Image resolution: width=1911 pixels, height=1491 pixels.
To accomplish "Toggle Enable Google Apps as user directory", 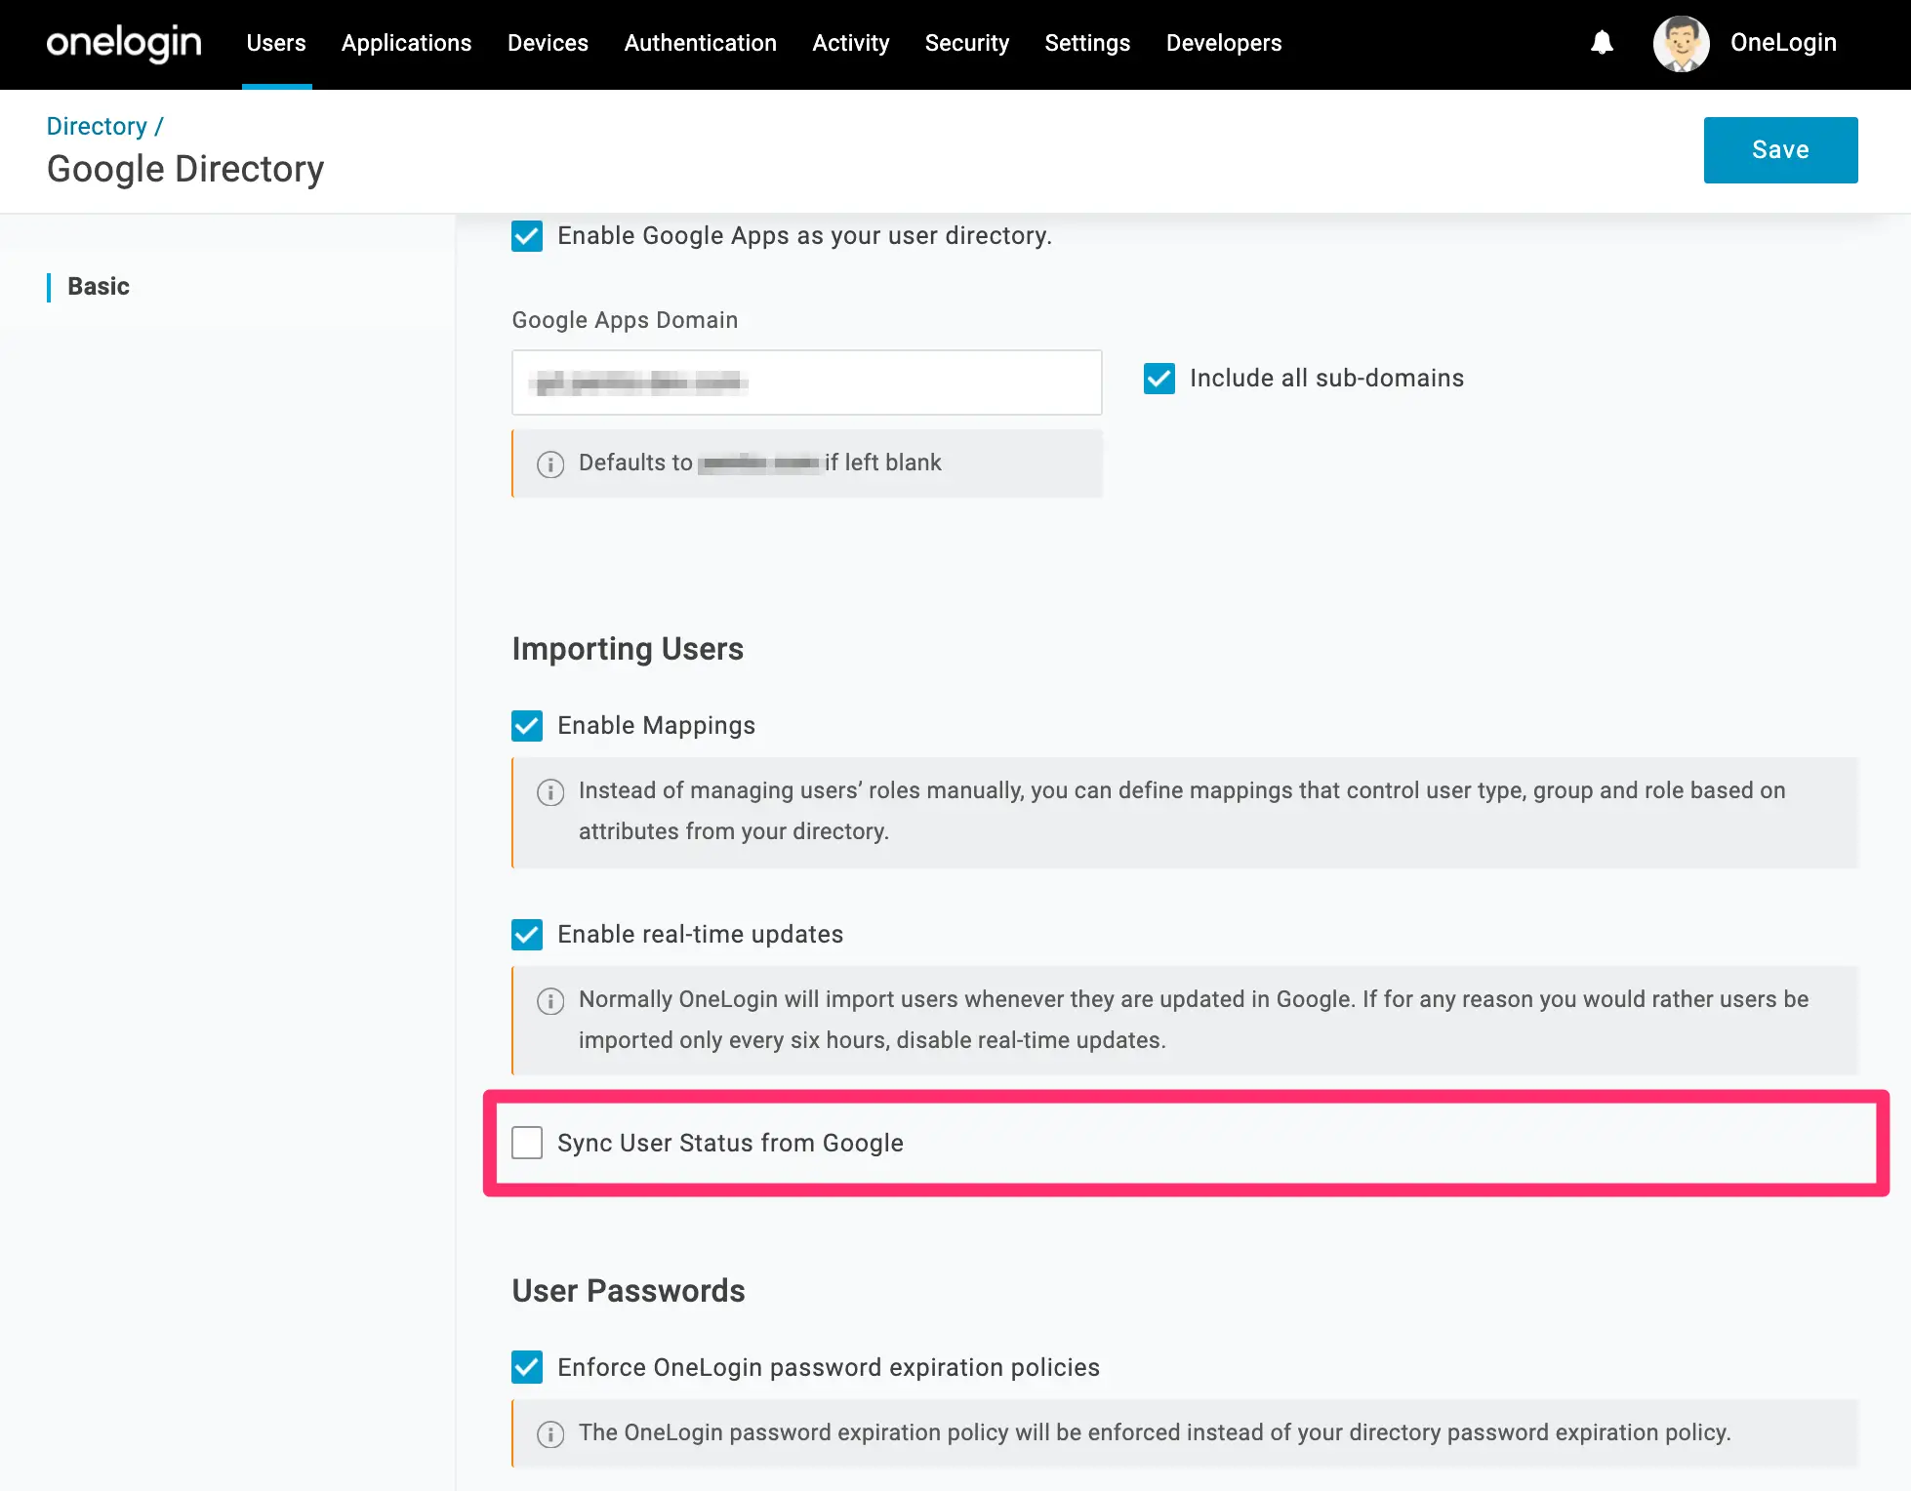I will click(527, 236).
